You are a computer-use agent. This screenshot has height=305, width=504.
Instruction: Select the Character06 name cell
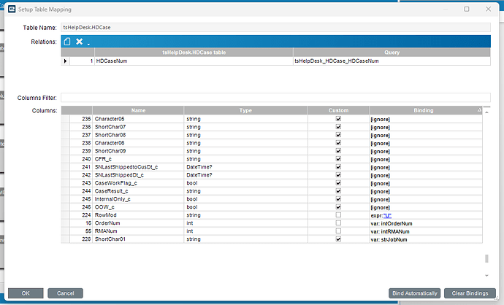click(x=138, y=143)
